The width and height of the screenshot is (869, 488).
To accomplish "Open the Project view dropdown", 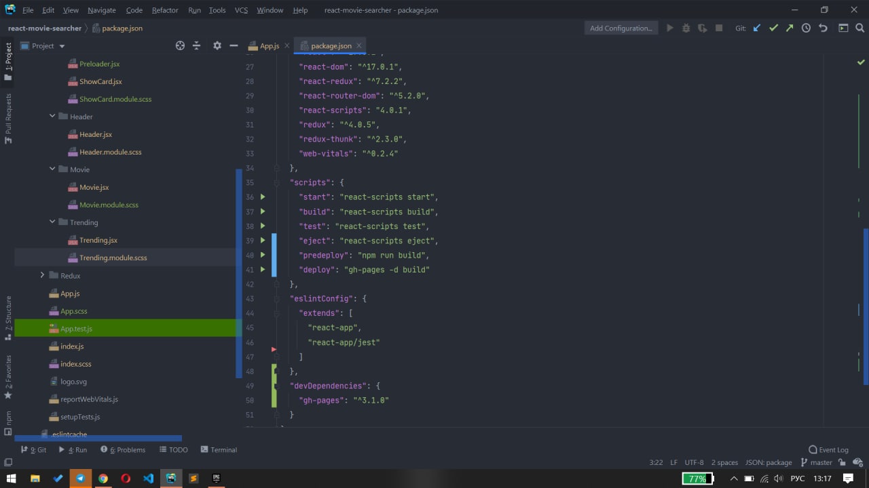I will [x=62, y=46].
